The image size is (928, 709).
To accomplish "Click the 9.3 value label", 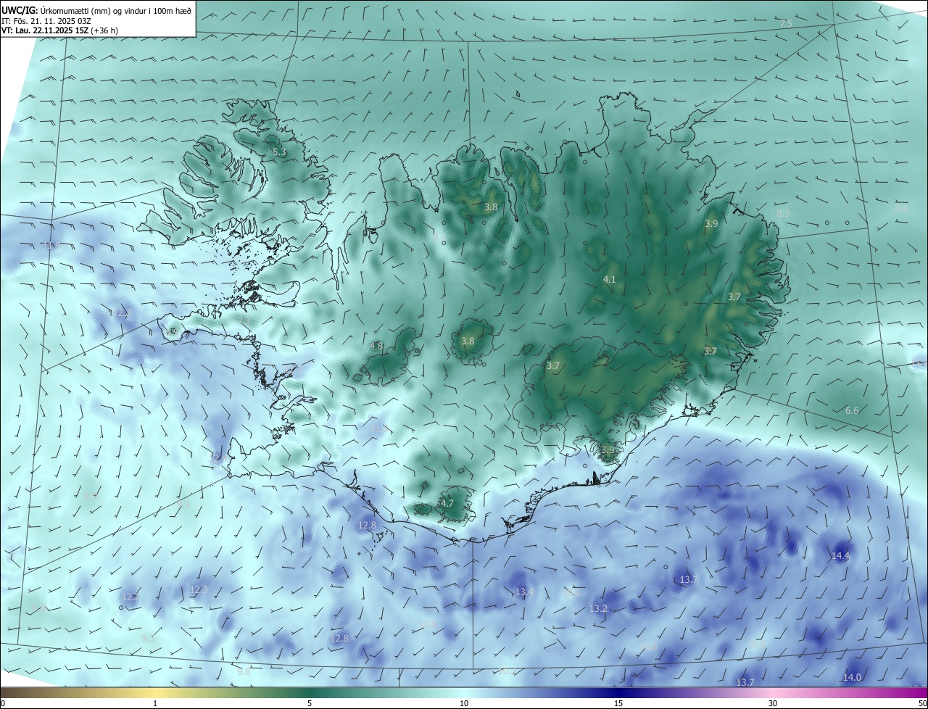I will (x=148, y=638).
